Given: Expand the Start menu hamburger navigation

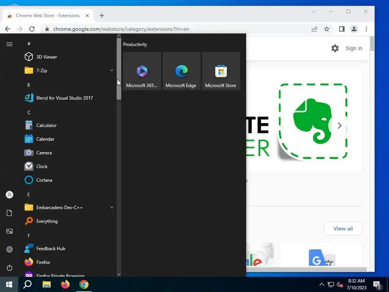Looking at the screenshot, I should [9, 44].
